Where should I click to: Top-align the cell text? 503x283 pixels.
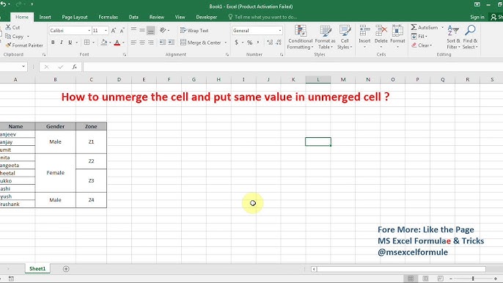pyautogui.click(x=133, y=30)
